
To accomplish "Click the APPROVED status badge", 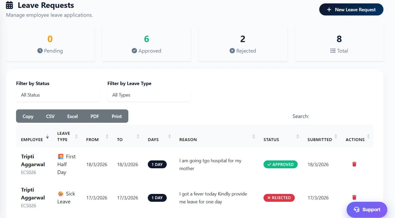I will coord(280,164).
